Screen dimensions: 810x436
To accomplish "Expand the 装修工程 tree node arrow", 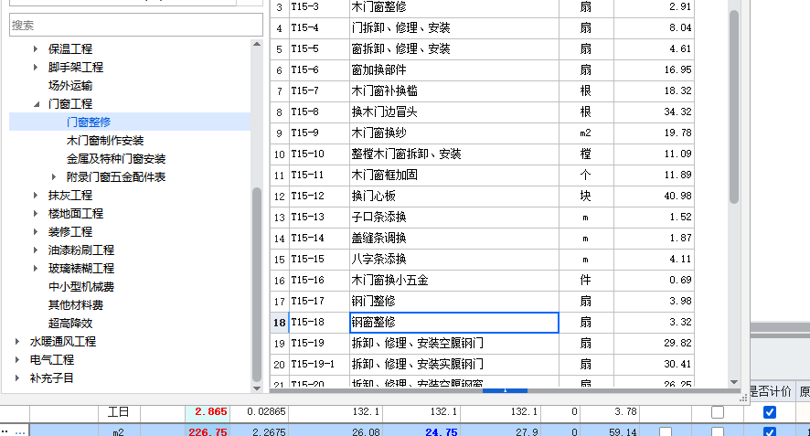I will (x=35, y=232).
